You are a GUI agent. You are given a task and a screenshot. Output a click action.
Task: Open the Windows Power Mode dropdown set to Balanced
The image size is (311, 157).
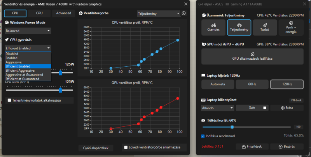28,31
